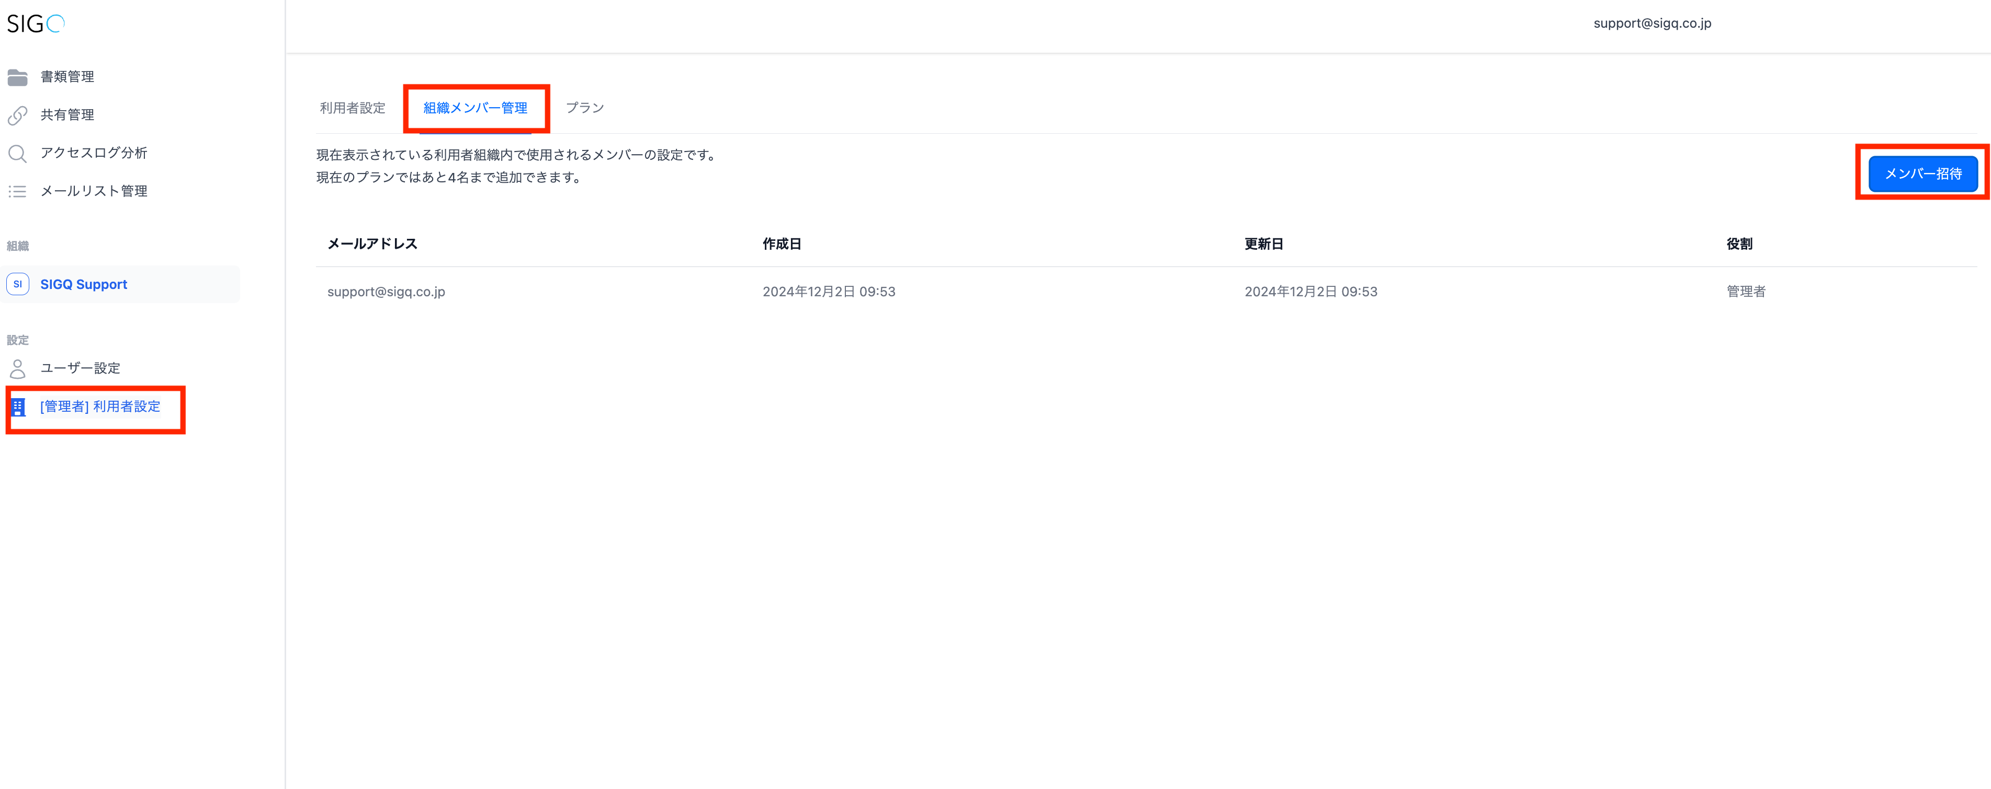Open メールリスト管理

pyautogui.click(x=94, y=191)
